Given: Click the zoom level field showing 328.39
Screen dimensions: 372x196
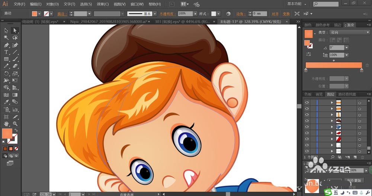Looking at the screenshot, I should (x=45, y=194).
